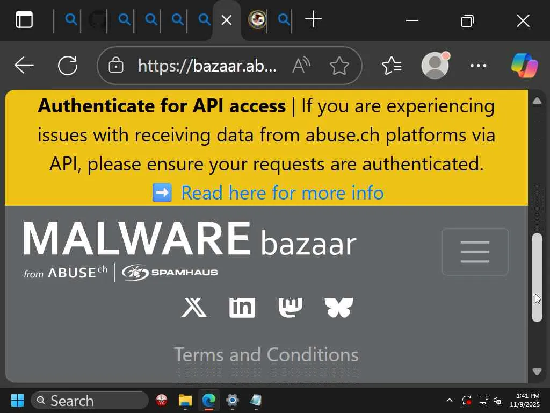This screenshot has width=550, height=413.
Task: Open network status tray icon
Action: pos(484,400)
